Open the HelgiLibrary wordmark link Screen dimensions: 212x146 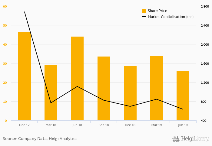195,139
